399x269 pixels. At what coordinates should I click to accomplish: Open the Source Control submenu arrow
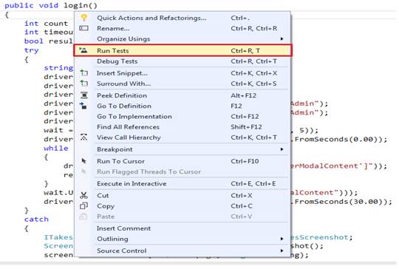coord(282,251)
